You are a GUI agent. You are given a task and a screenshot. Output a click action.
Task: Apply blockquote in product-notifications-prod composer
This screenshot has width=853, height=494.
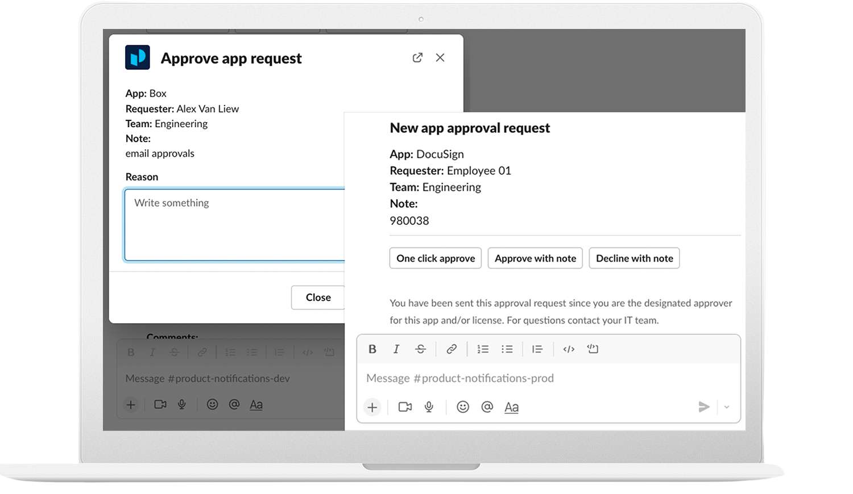537,349
